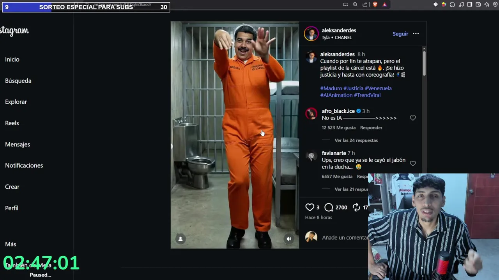
Task: Show tagged people icon on video
Action: pos(180,239)
